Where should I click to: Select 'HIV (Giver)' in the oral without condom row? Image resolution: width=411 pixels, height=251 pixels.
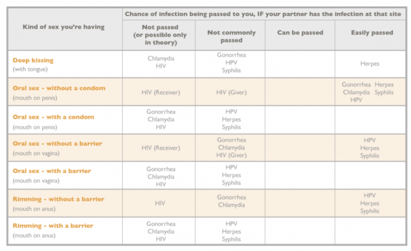tap(231, 92)
